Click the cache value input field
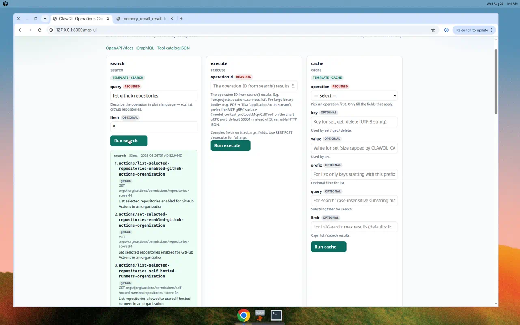This screenshot has width=520, height=325. [x=354, y=148]
